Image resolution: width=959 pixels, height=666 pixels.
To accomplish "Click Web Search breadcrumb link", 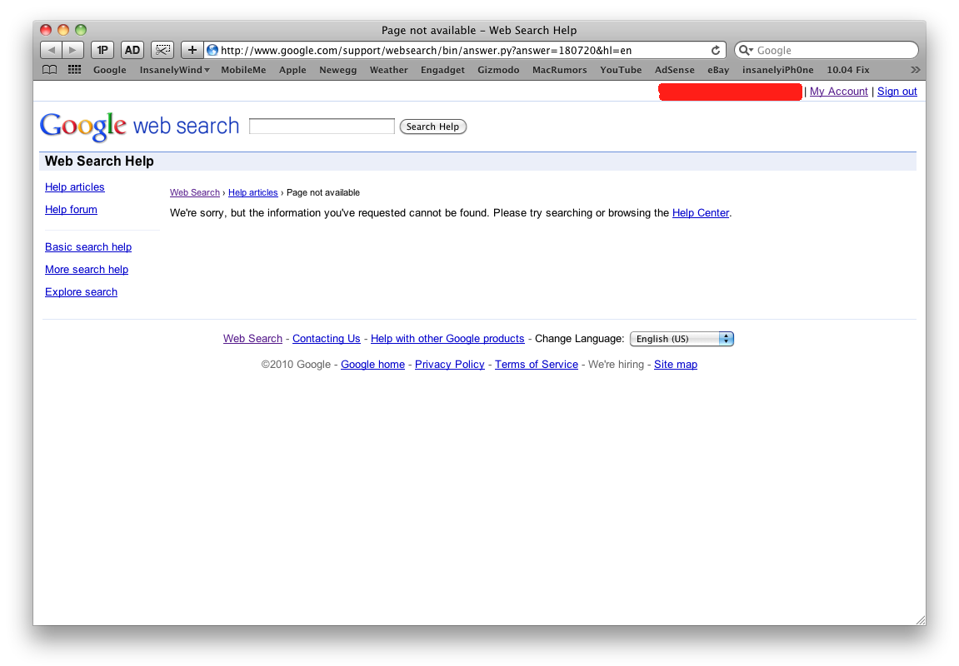I will 194,192.
